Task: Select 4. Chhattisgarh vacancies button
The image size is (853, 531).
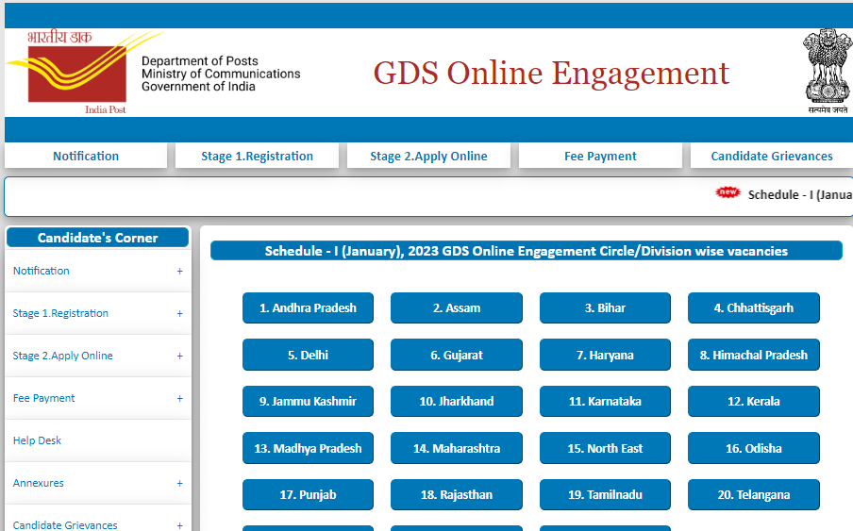Action: pos(753,308)
